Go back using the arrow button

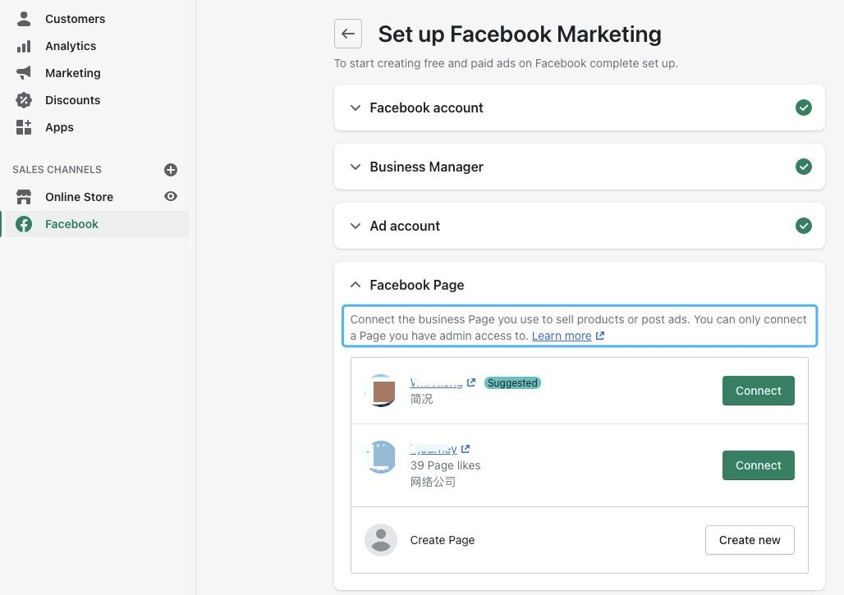click(348, 34)
